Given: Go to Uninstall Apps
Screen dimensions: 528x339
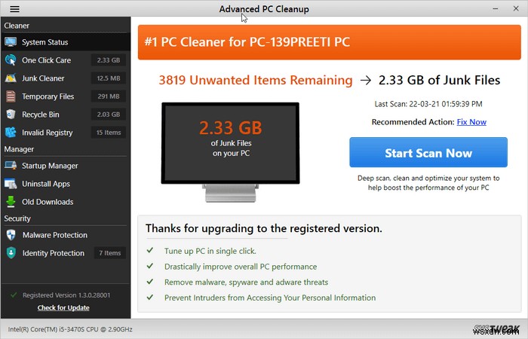Looking at the screenshot, I should [x=46, y=184].
